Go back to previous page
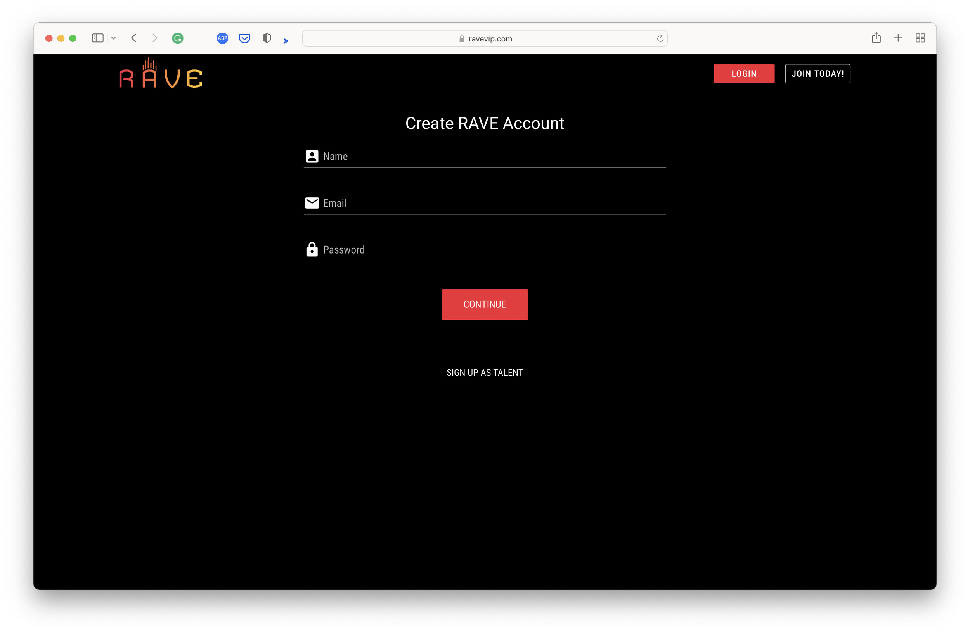Screen dimensions: 970x634 [134, 38]
